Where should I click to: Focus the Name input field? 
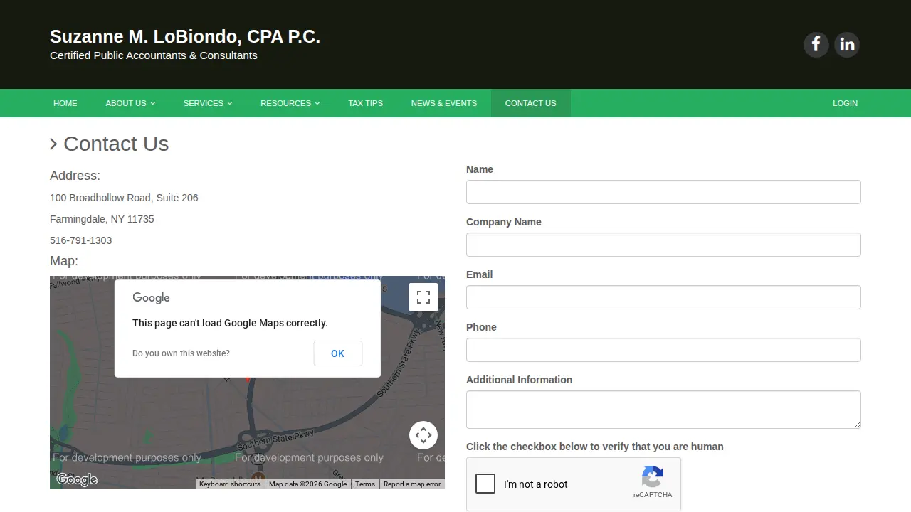pos(663,192)
